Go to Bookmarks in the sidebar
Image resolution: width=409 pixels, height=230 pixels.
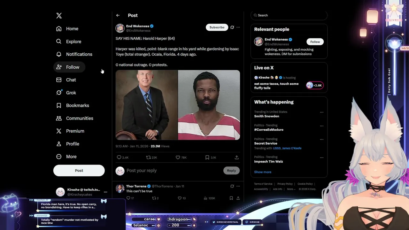coord(73,105)
